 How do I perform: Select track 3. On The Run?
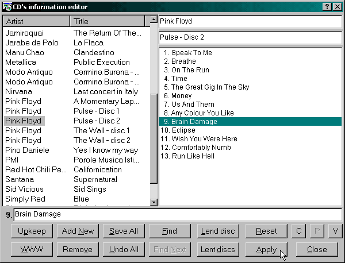coord(250,70)
